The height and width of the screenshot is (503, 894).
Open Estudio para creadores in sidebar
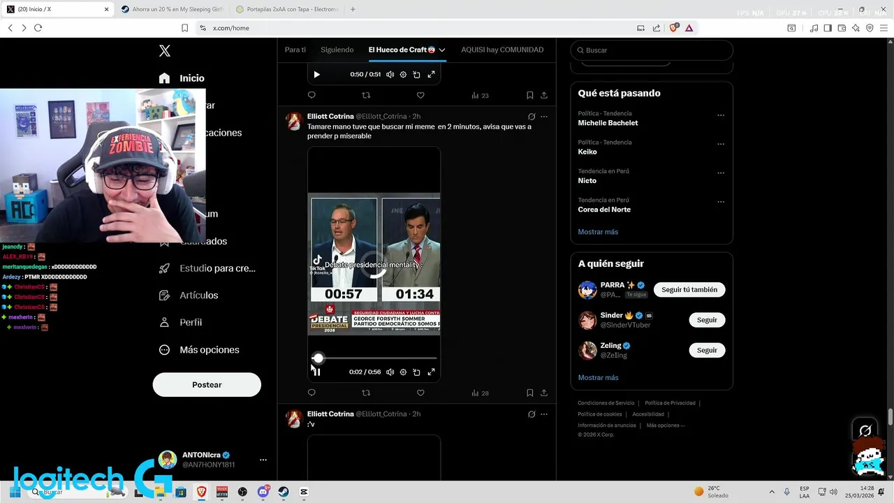pyautogui.click(x=207, y=268)
